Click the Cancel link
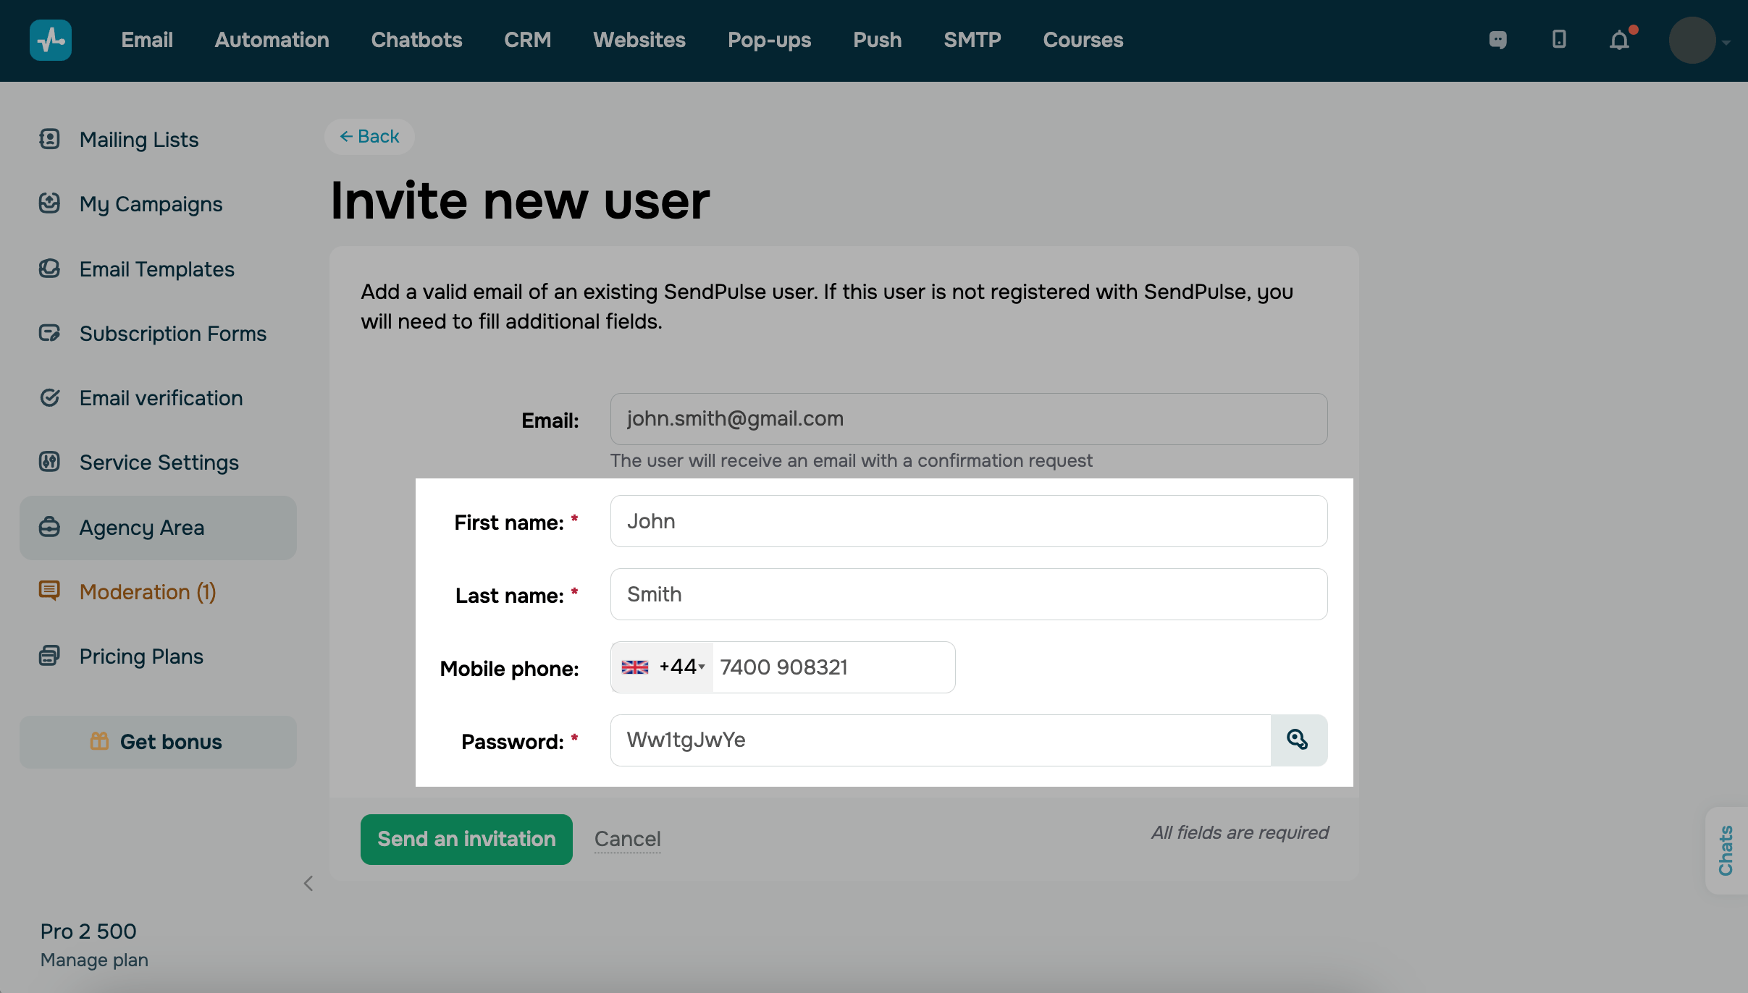1748x993 pixels. tap(627, 839)
